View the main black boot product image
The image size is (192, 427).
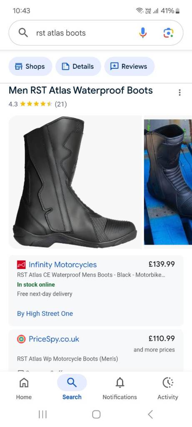point(75,182)
